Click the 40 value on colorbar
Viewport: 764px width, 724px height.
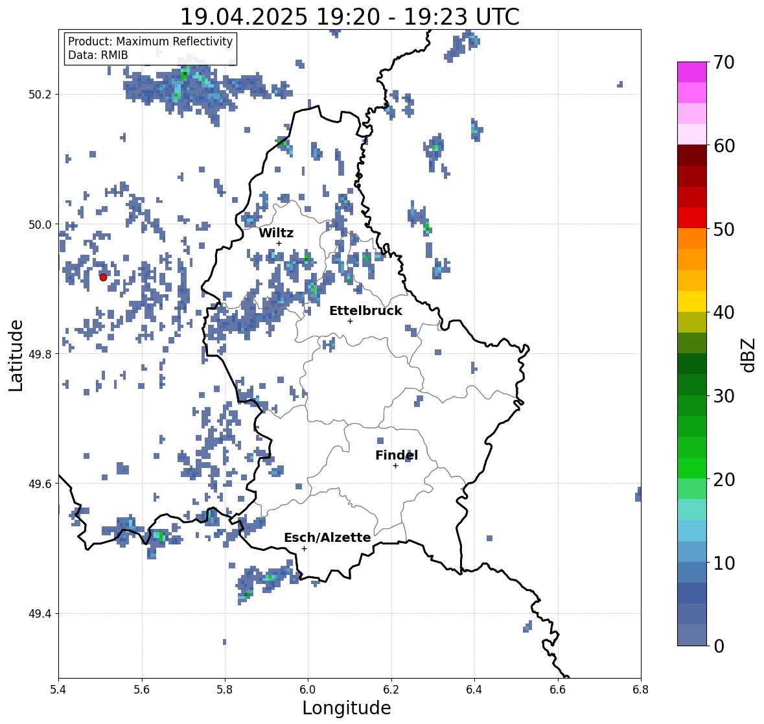tap(724, 312)
